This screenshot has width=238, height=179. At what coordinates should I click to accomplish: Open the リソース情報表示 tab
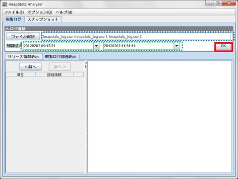click(x=23, y=57)
